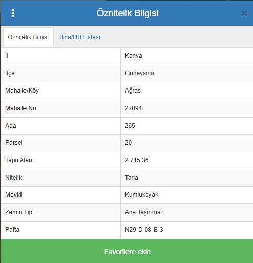Close the Öznitelik Bilgisi panel
The width and height of the screenshot is (253, 263).
(244, 13)
